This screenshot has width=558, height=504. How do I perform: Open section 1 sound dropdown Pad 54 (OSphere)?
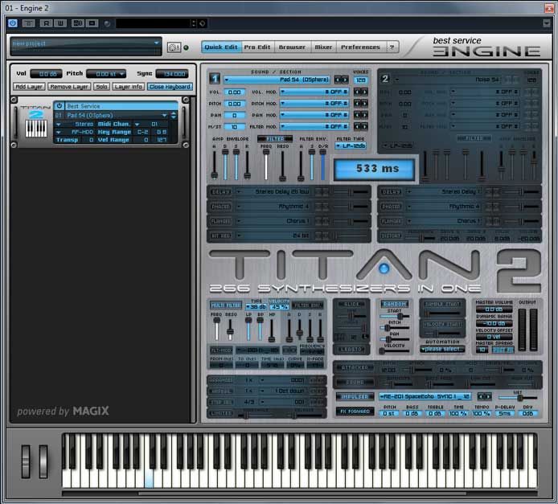[x=277, y=80]
